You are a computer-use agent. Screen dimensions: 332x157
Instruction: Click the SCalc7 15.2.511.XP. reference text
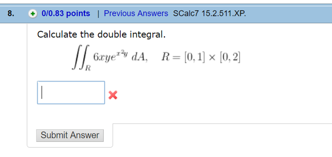(x=209, y=14)
